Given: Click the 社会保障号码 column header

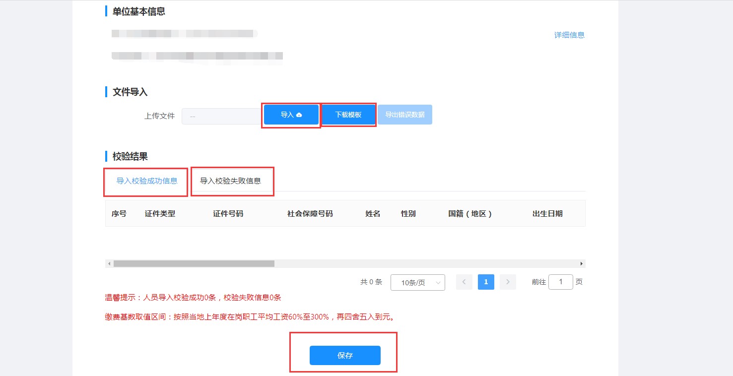Looking at the screenshot, I should point(310,214).
